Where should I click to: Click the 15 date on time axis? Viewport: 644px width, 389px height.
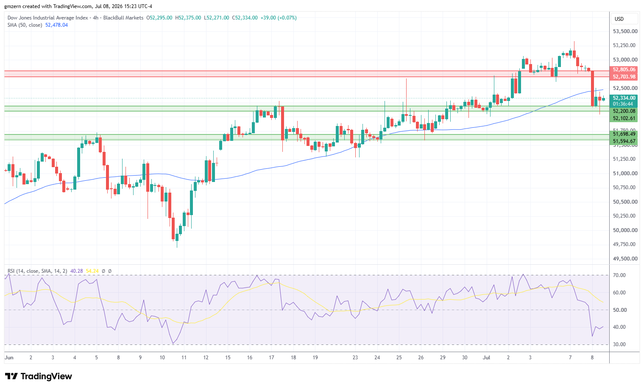[x=228, y=358]
